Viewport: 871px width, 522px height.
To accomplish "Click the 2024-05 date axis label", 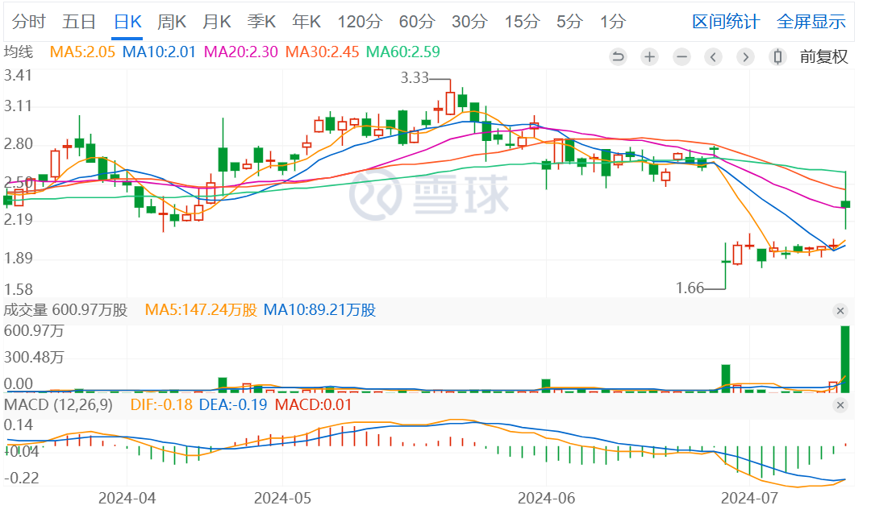I will tap(282, 498).
